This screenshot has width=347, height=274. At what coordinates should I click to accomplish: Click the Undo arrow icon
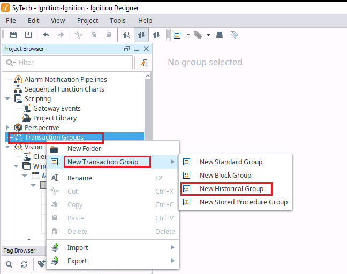(46, 35)
